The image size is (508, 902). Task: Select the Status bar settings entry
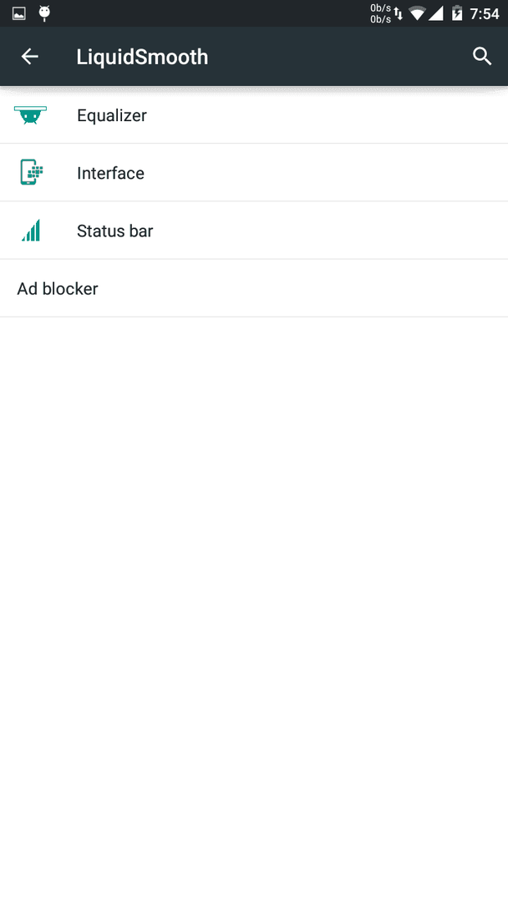(254, 231)
